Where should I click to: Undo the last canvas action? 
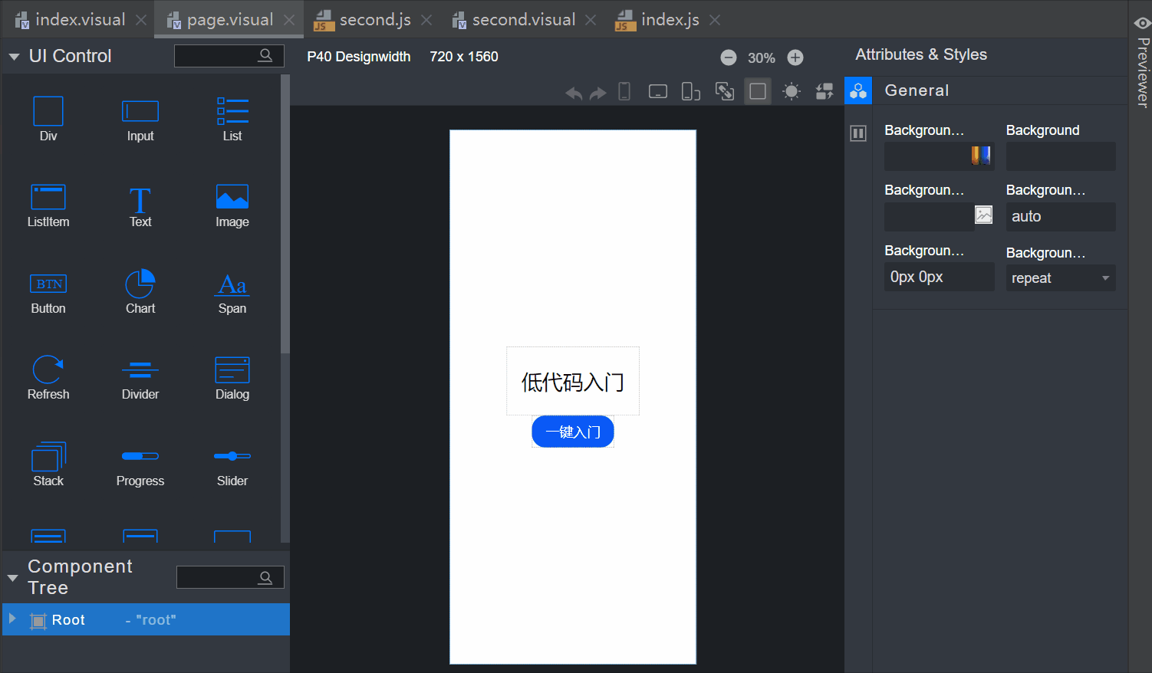(x=574, y=93)
